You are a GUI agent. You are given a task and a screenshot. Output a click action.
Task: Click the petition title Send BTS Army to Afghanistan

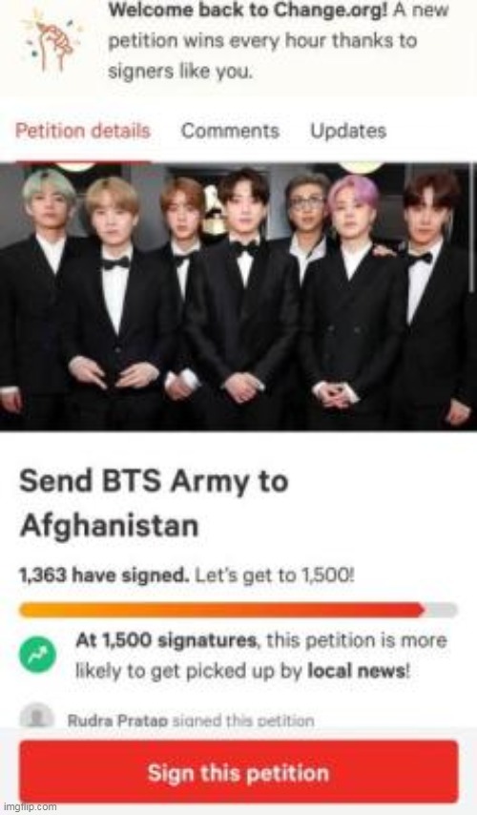[x=154, y=503]
